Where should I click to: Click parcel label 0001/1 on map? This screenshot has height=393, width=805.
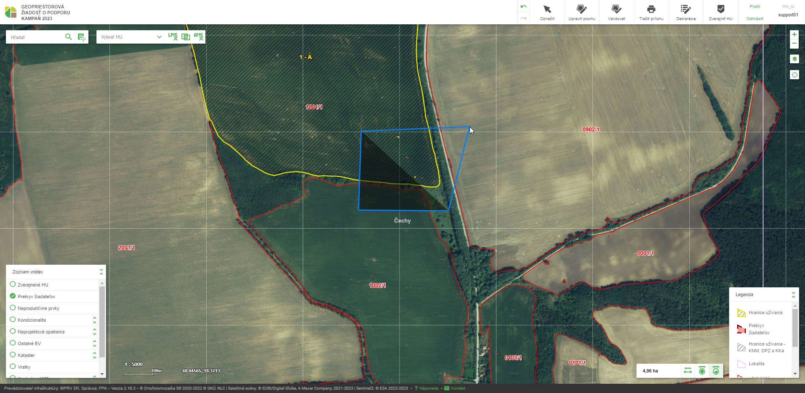(645, 253)
